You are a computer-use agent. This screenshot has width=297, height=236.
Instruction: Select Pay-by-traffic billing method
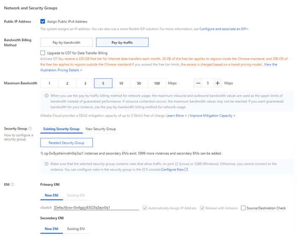(x=122, y=42)
